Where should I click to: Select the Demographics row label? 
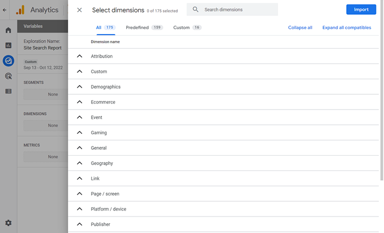pyautogui.click(x=105, y=87)
